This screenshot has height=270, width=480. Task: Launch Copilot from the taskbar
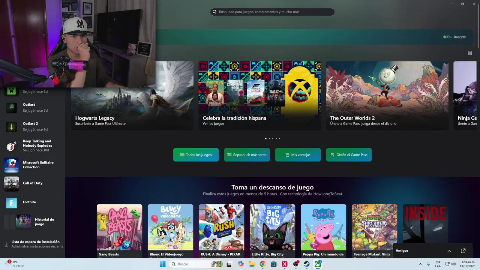tap(240, 264)
